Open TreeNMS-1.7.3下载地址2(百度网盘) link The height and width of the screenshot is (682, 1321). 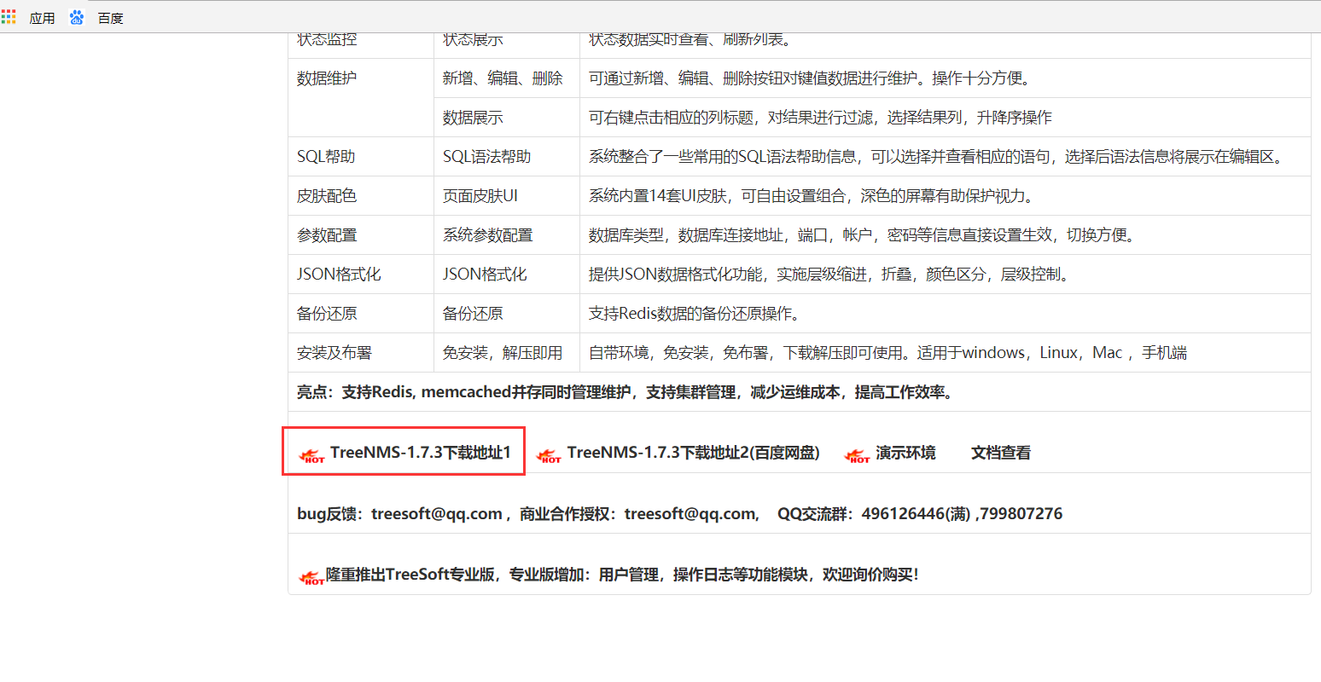(694, 453)
